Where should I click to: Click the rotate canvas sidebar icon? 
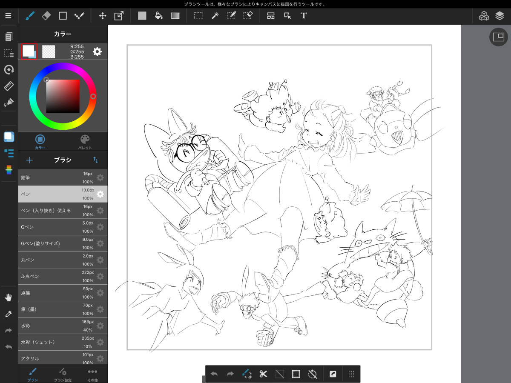coord(9,70)
